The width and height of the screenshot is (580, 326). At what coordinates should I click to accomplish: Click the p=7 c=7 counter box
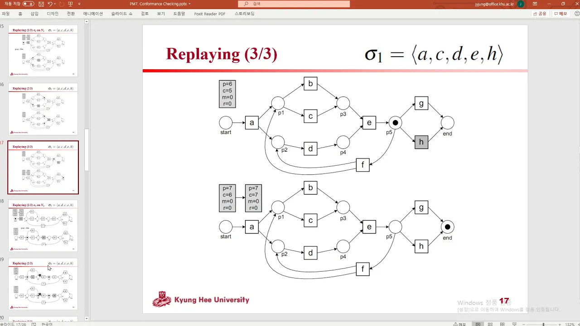[253, 198]
